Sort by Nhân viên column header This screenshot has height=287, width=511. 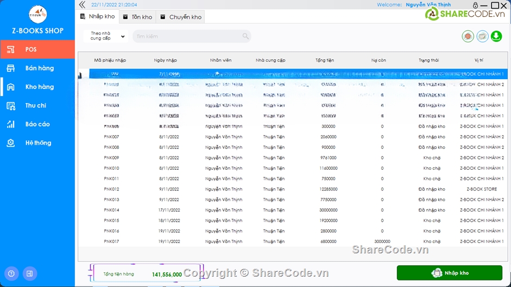[220, 60]
